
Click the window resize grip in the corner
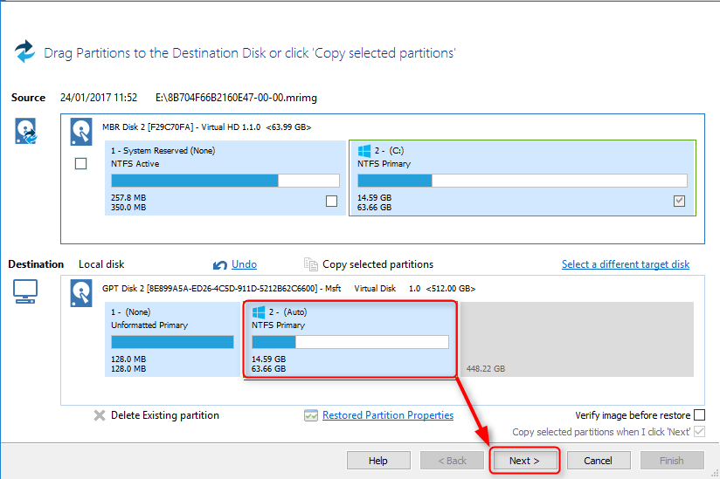pos(715,474)
